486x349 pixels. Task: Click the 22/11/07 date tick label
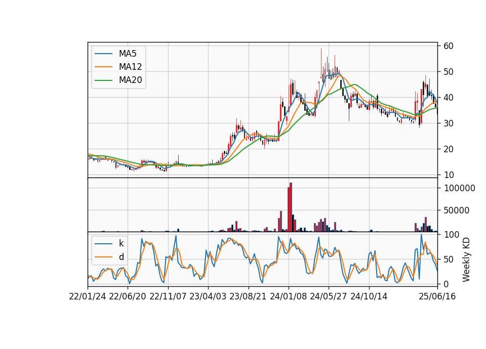[168, 296]
